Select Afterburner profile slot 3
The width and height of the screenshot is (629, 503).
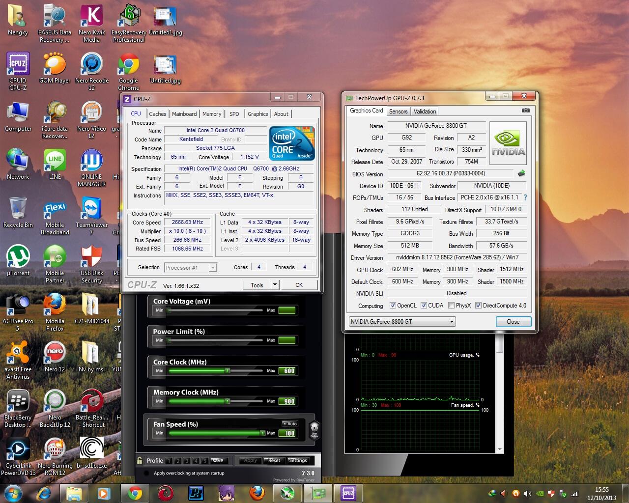187,461
